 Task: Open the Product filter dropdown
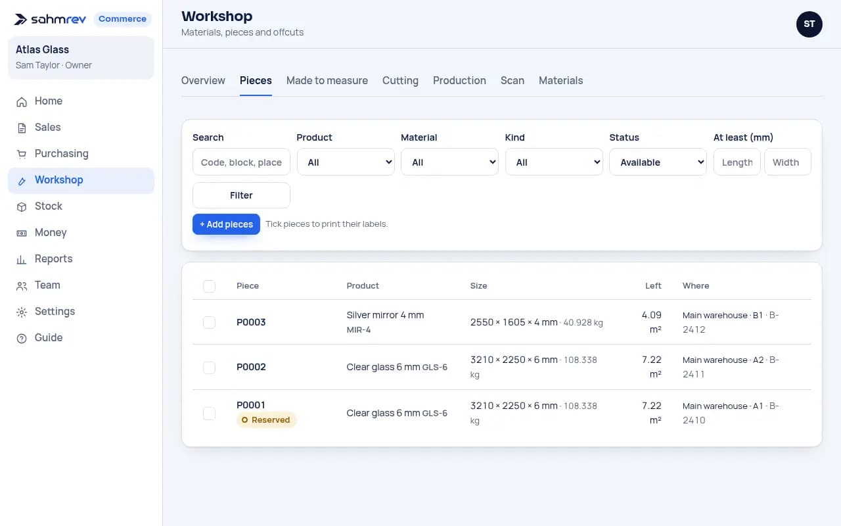[346, 162]
